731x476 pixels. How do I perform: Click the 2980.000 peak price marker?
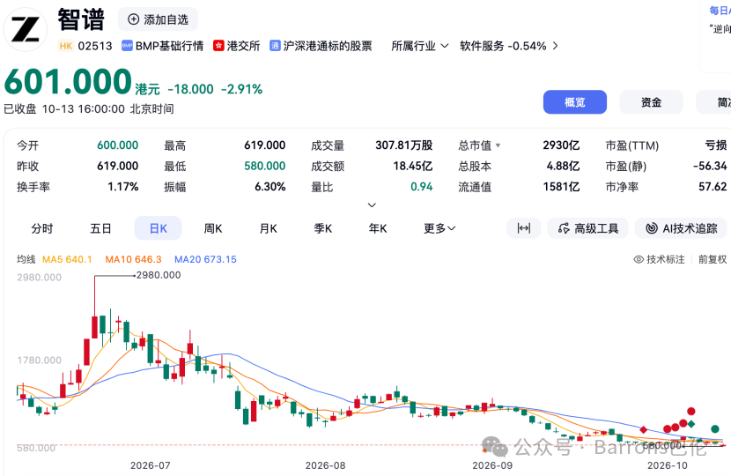(159, 275)
